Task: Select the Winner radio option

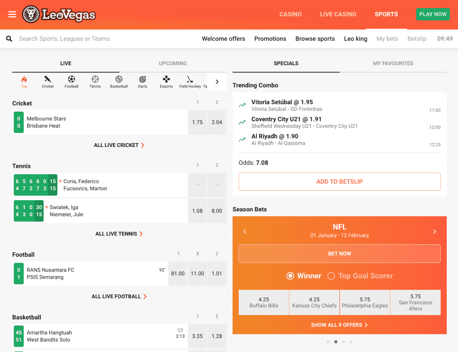Action: click(304, 276)
